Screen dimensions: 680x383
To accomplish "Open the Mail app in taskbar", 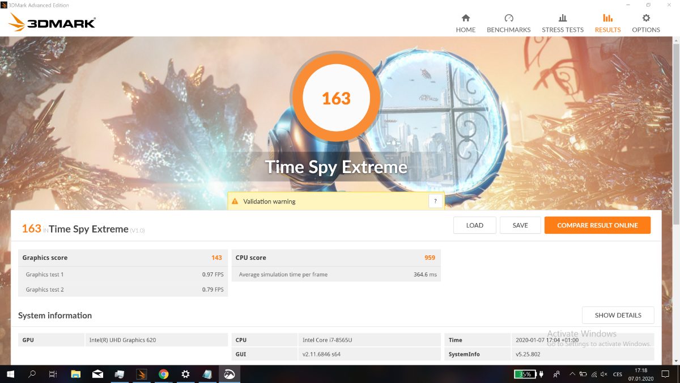I will [97, 374].
